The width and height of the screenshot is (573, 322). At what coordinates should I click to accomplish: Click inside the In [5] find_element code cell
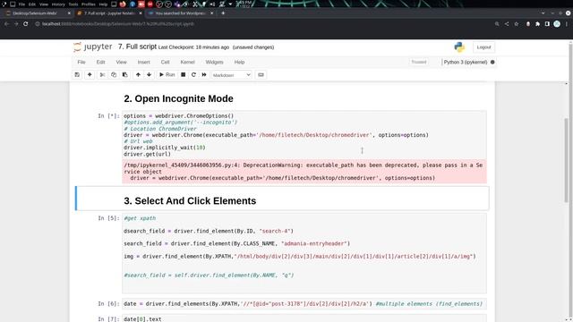click(304, 253)
